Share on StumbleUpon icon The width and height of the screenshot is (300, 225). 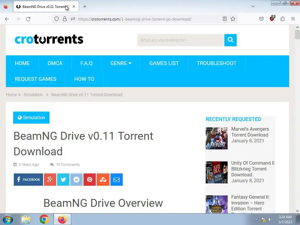point(103,180)
